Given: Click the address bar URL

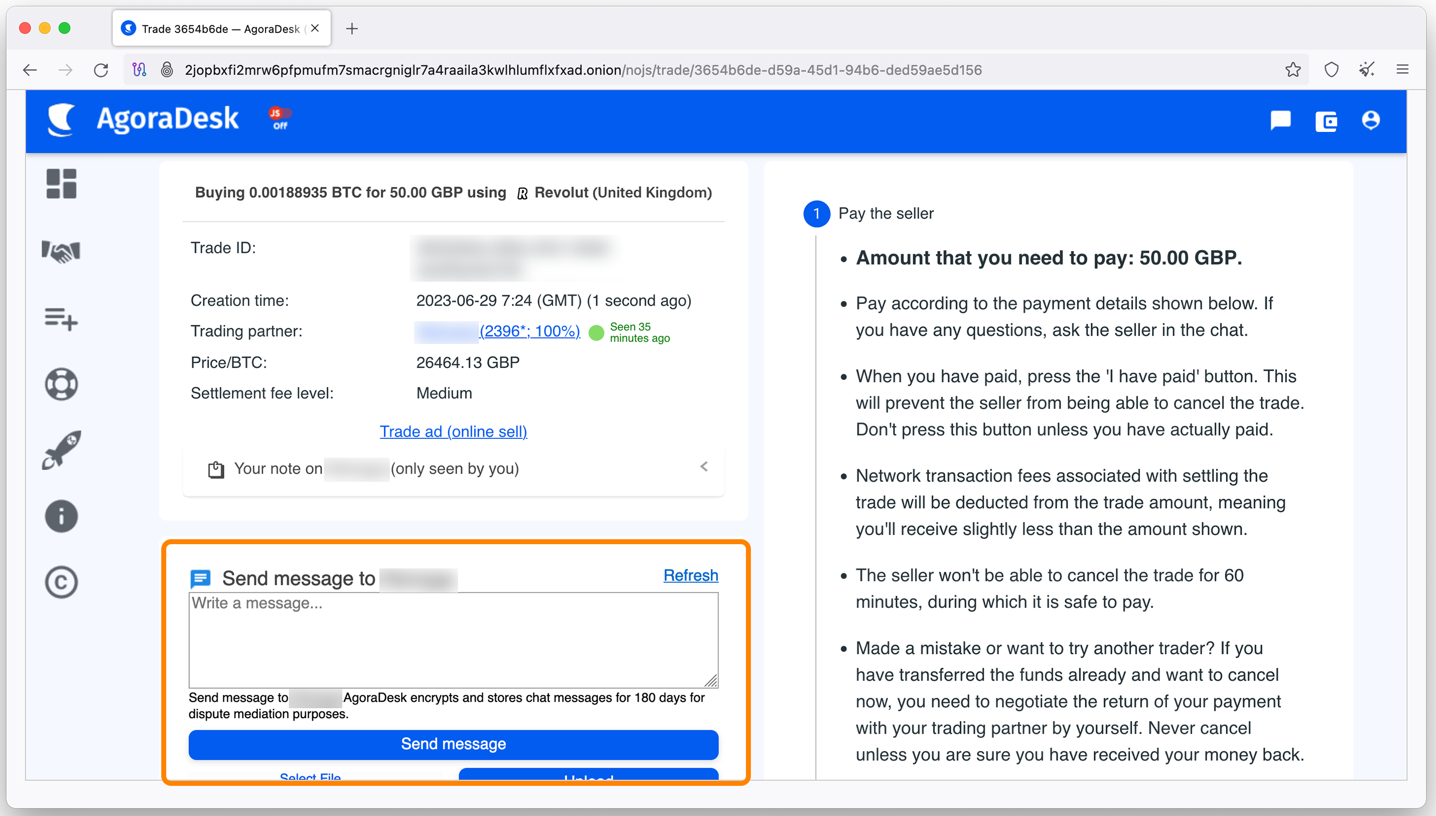Looking at the screenshot, I should pyautogui.click(x=583, y=70).
